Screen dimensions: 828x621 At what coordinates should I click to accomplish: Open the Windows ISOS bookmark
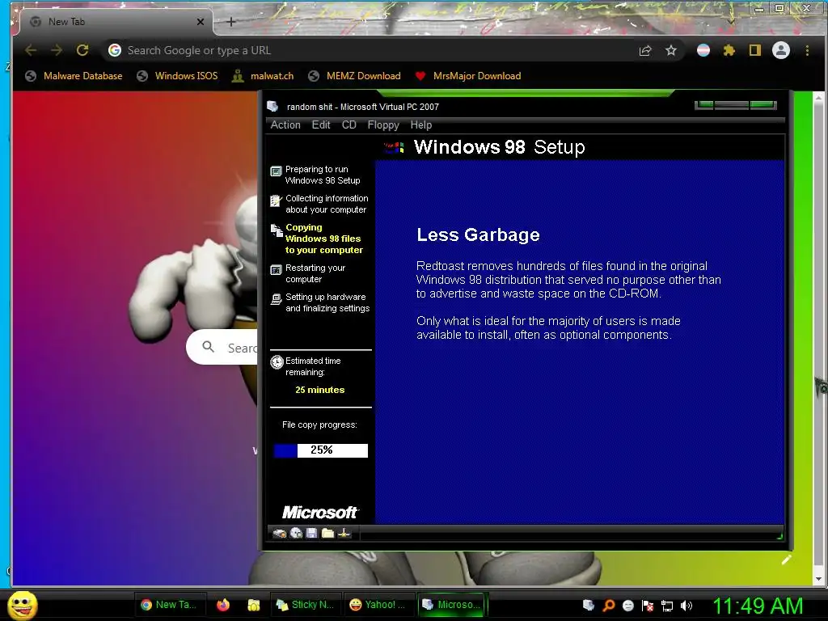click(x=177, y=75)
